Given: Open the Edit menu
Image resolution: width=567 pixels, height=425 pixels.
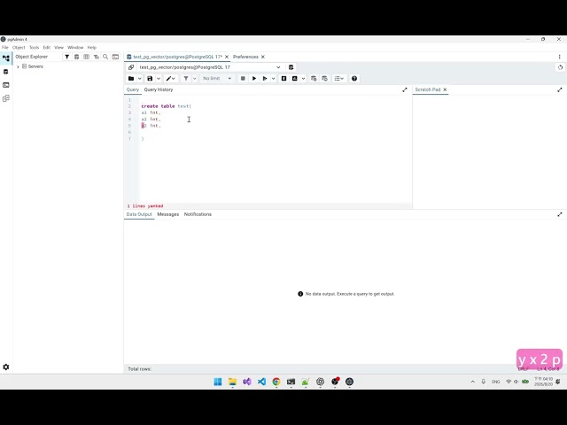Looking at the screenshot, I should pyautogui.click(x=47, y=47).
